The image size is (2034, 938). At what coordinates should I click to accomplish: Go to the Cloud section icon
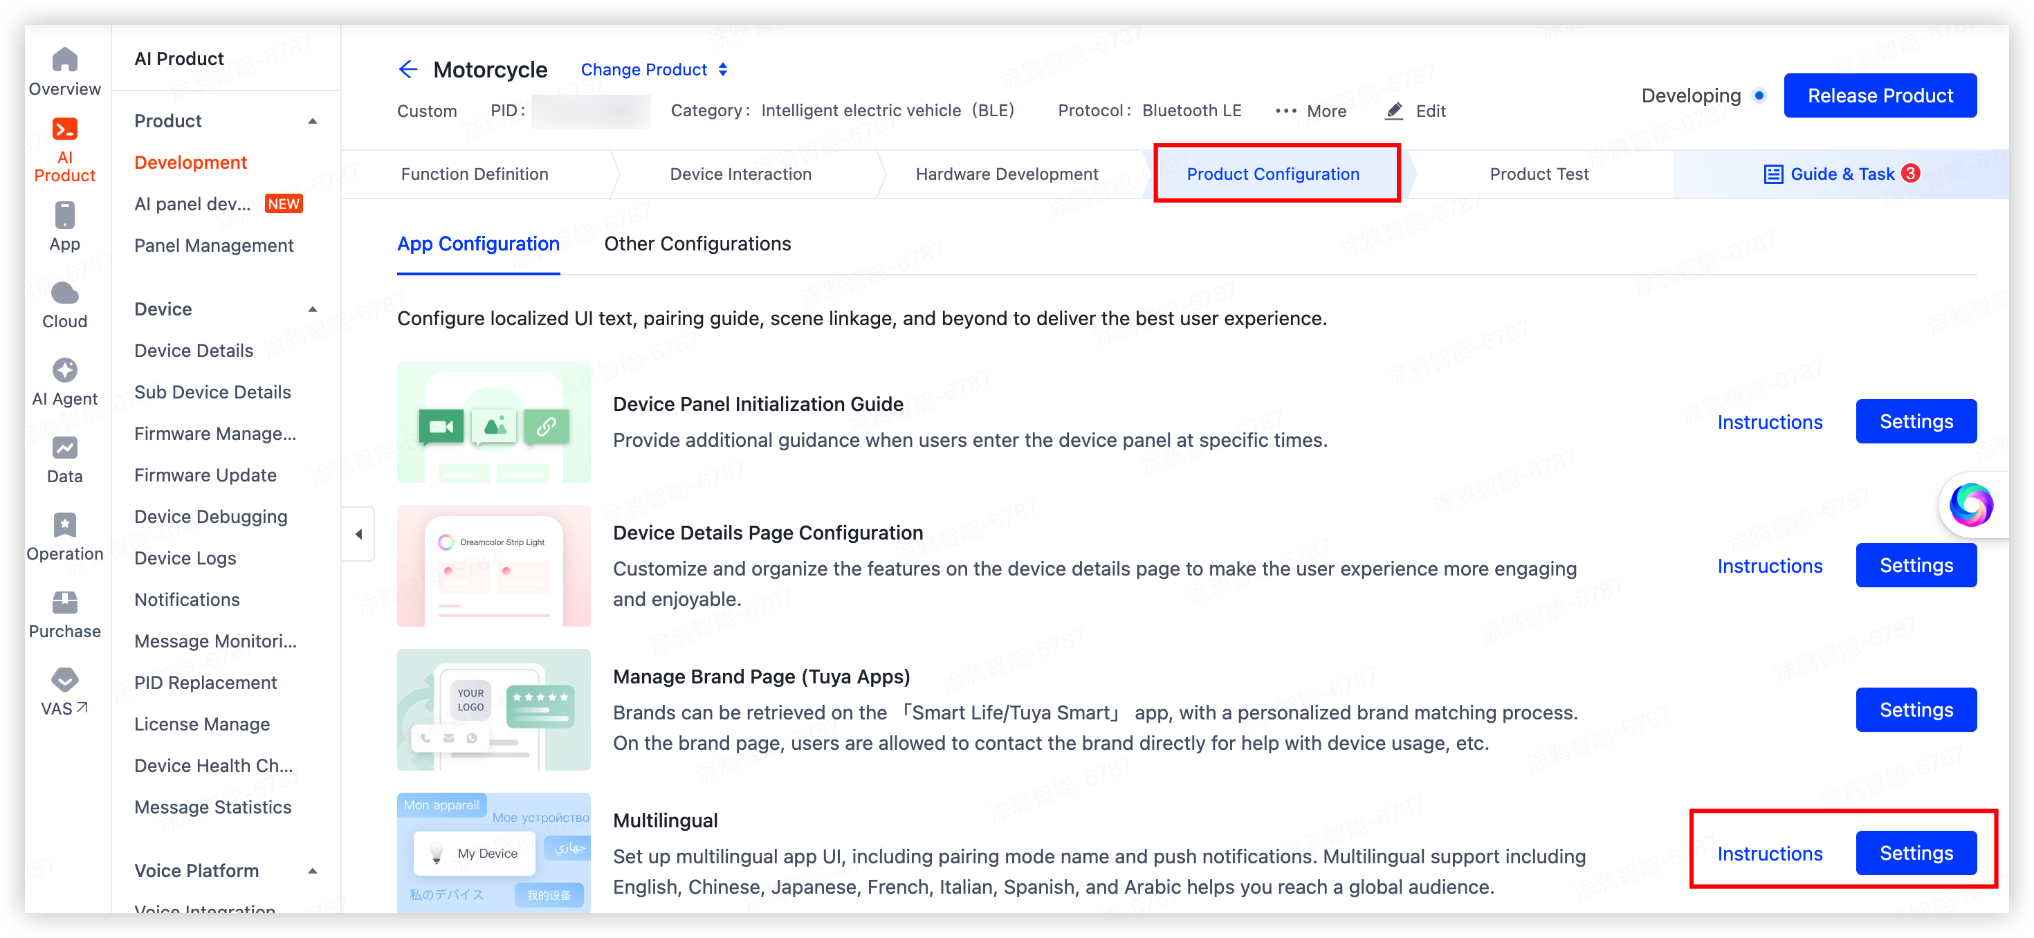point(65,293)
